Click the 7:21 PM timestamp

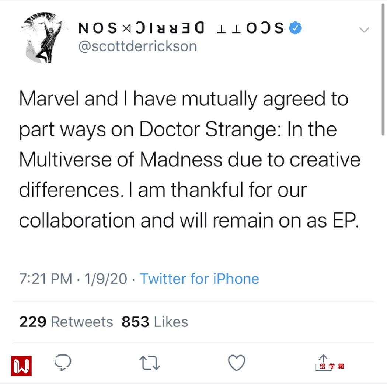(x=45, y=279)
